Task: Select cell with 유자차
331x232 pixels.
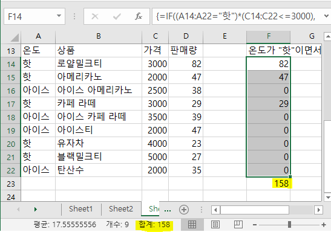Action: point(99,144)
